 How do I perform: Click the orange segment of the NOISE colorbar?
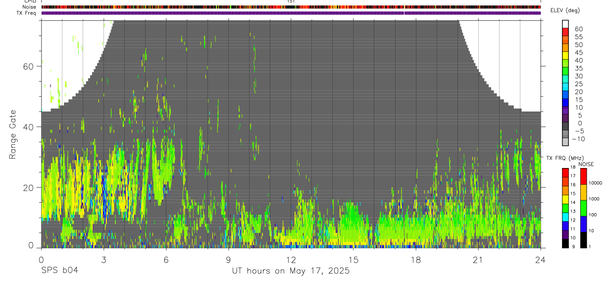584,192
